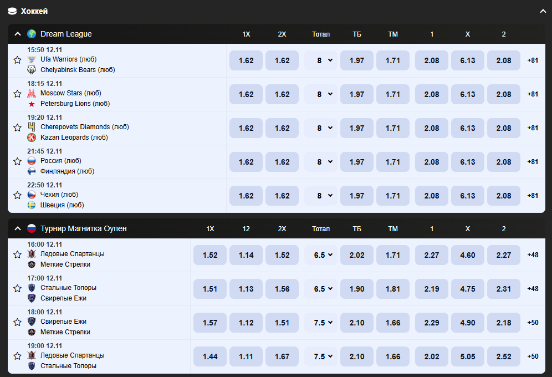
Task: Click the Ufa Warriors team logo
Action: 32,59
